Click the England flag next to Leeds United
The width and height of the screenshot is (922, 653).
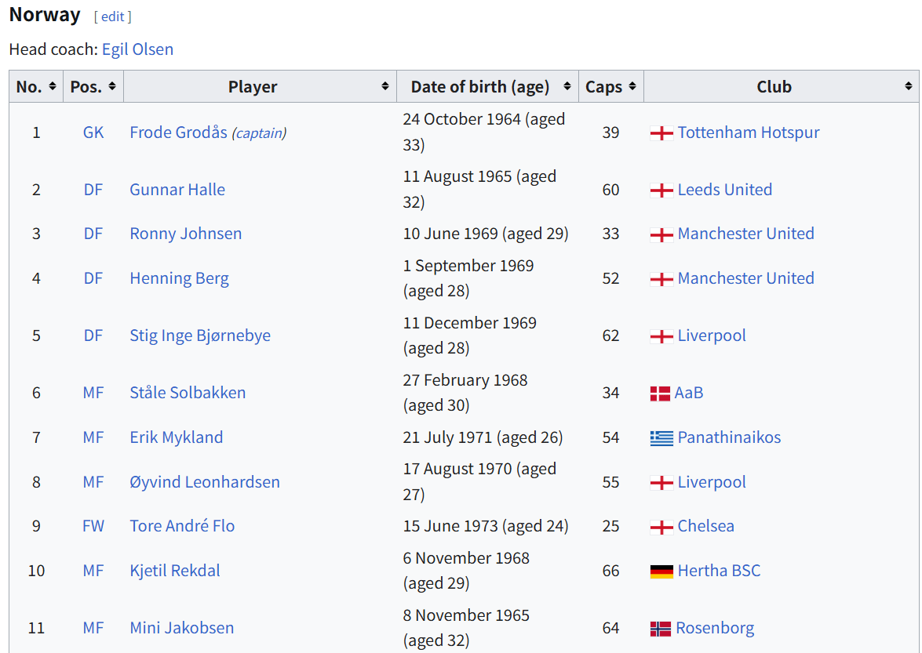click(x=661, y=190)
